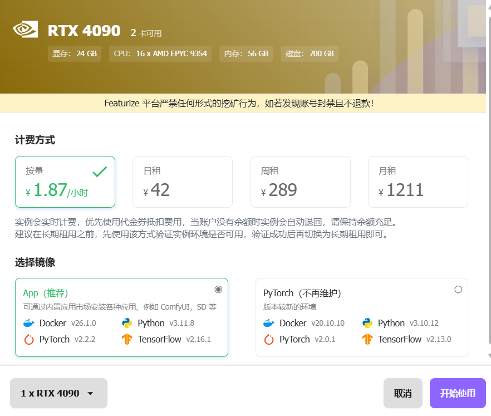Click the green checkmark on 按量 billing card
The image size is (491, 416).
click(x=100, y=172)
